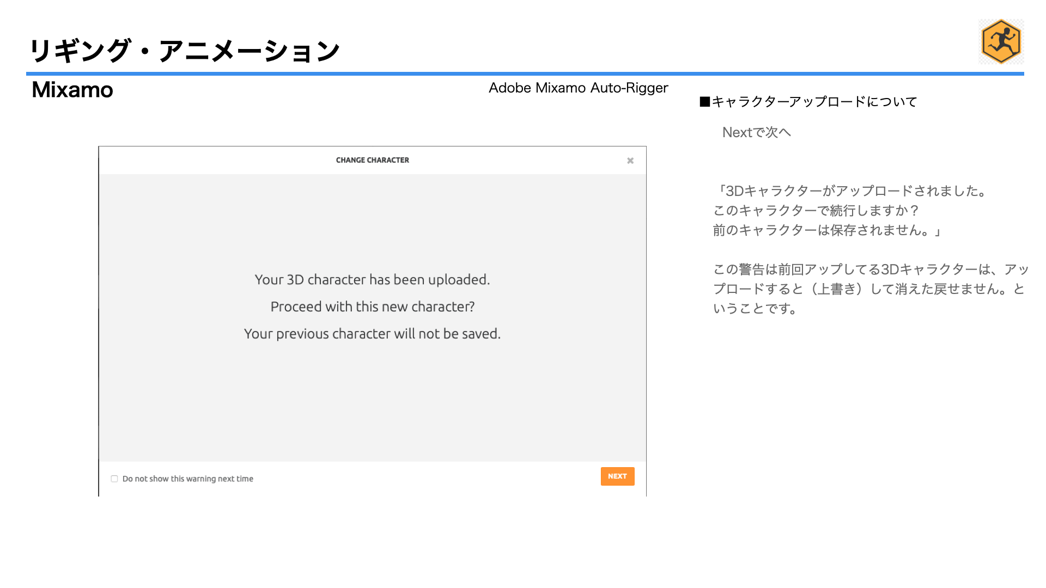Click the 'Do not show this warning next time' label
This screenshot has width=1046, height=588.
(x=188, y=479)
